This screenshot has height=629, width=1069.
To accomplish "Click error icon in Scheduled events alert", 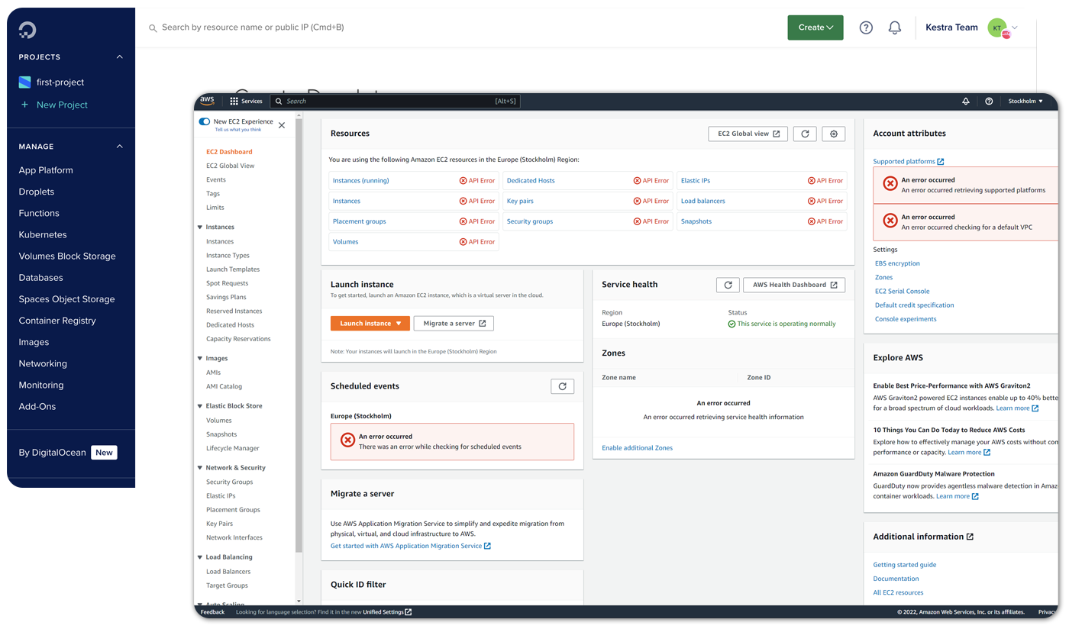I will click(x=347, y=440).
